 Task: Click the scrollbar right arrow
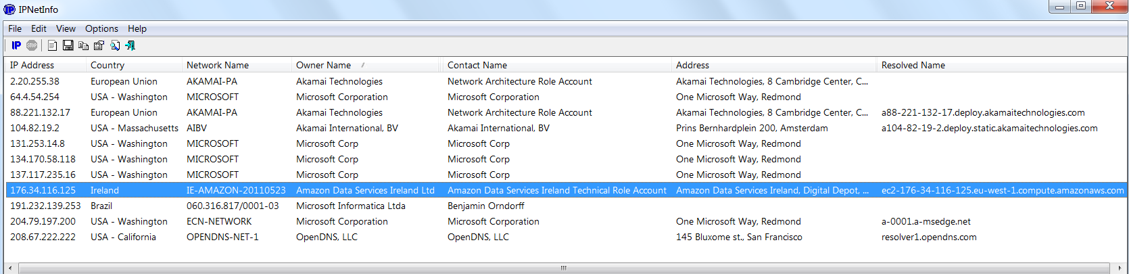(1120, 268)
